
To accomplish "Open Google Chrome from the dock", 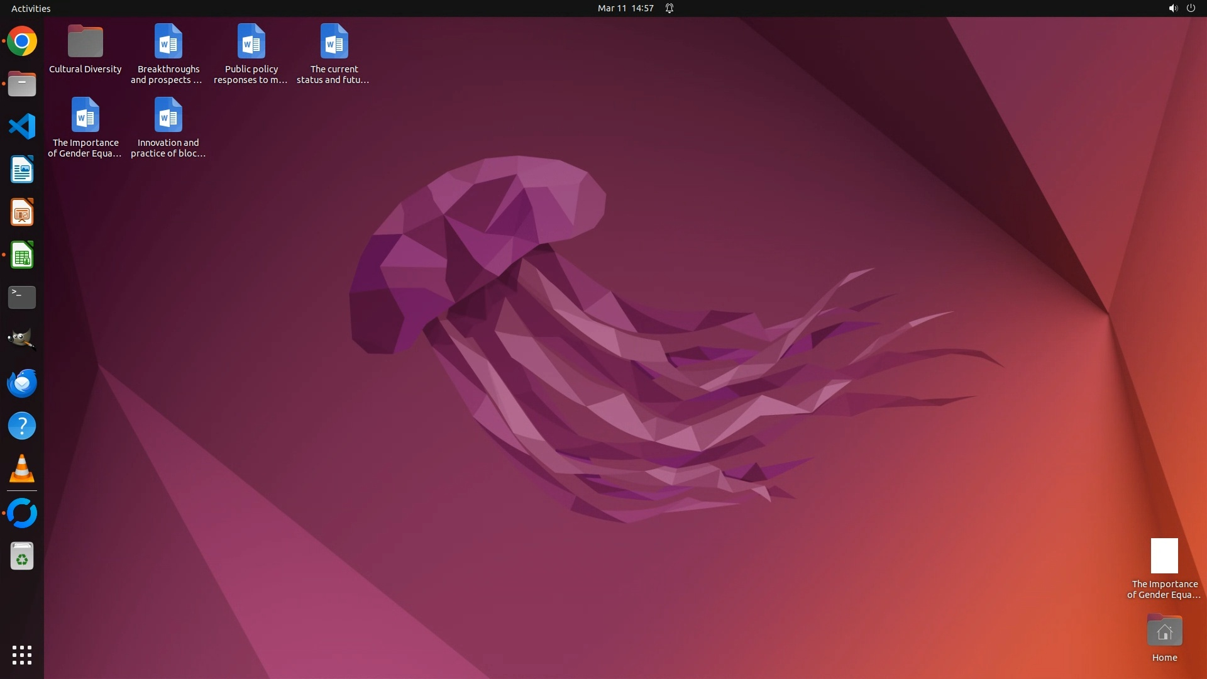I will pyautogui.click(x=22, y=41).
